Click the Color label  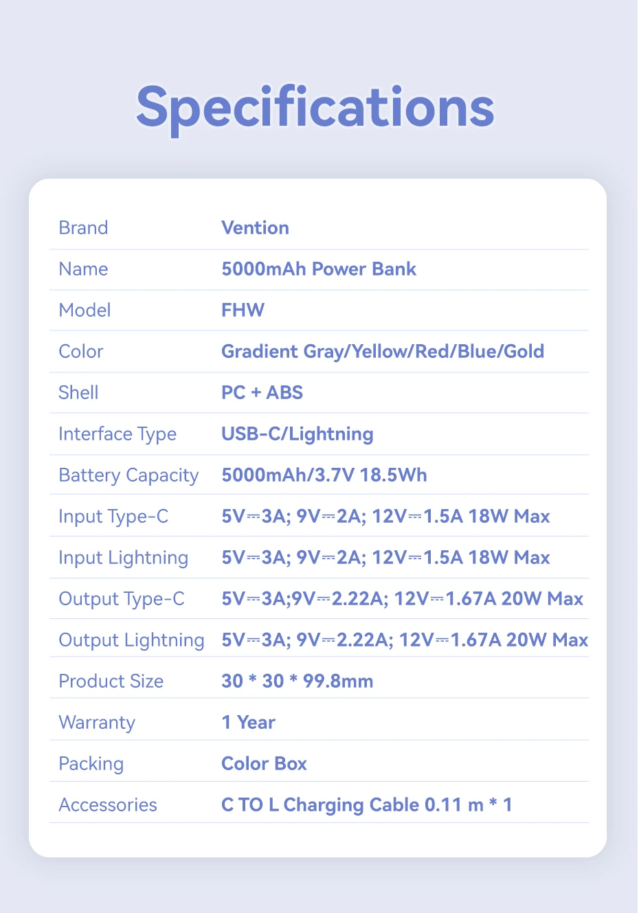tap(81, 351)
